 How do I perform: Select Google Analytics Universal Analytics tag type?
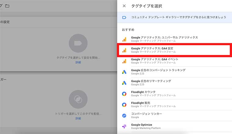[x=175, y=39]
